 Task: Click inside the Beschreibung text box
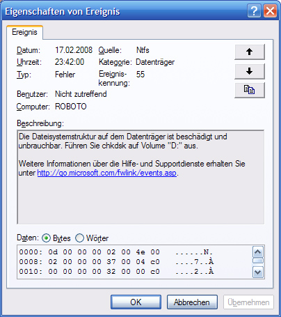click(140, 177)
